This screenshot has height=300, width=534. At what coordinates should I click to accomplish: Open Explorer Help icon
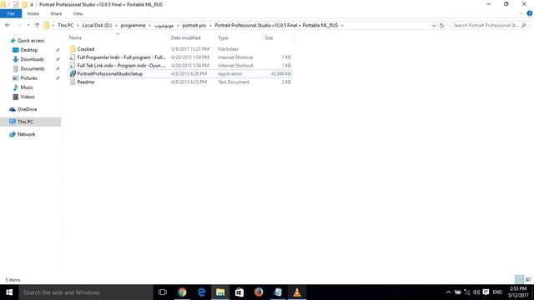(530, 13)
